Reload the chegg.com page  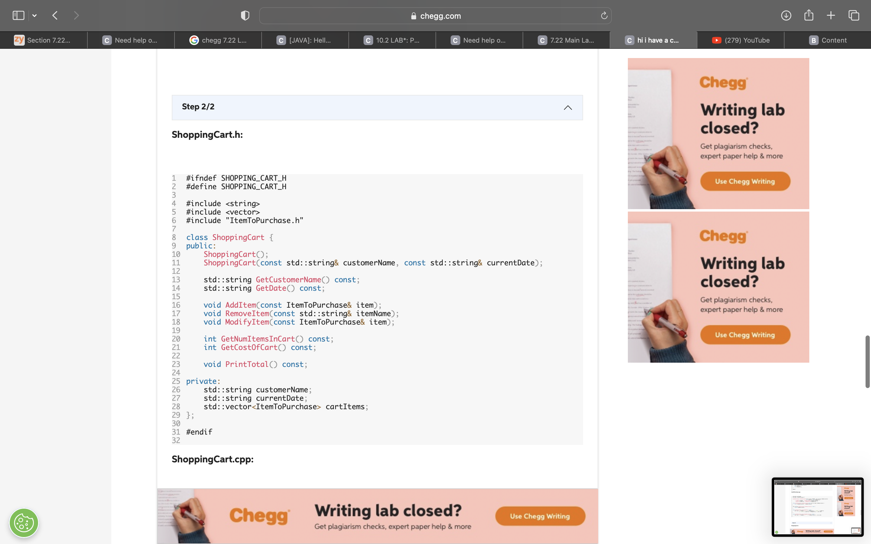coord(604,15)
